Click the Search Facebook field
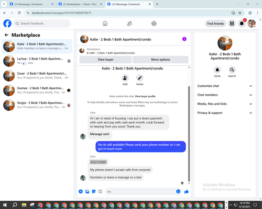The width and height of the screenshot is (262, 209). (x=42, y=24)
